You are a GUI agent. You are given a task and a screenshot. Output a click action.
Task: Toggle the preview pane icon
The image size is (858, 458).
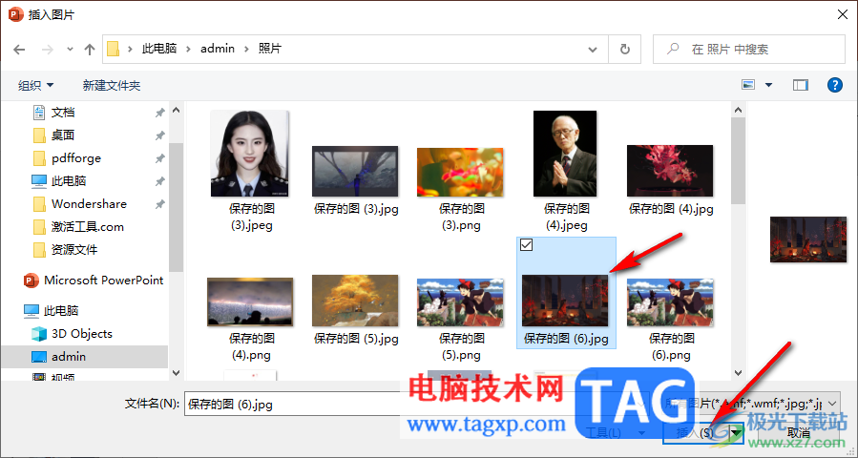tap(800, 85)
